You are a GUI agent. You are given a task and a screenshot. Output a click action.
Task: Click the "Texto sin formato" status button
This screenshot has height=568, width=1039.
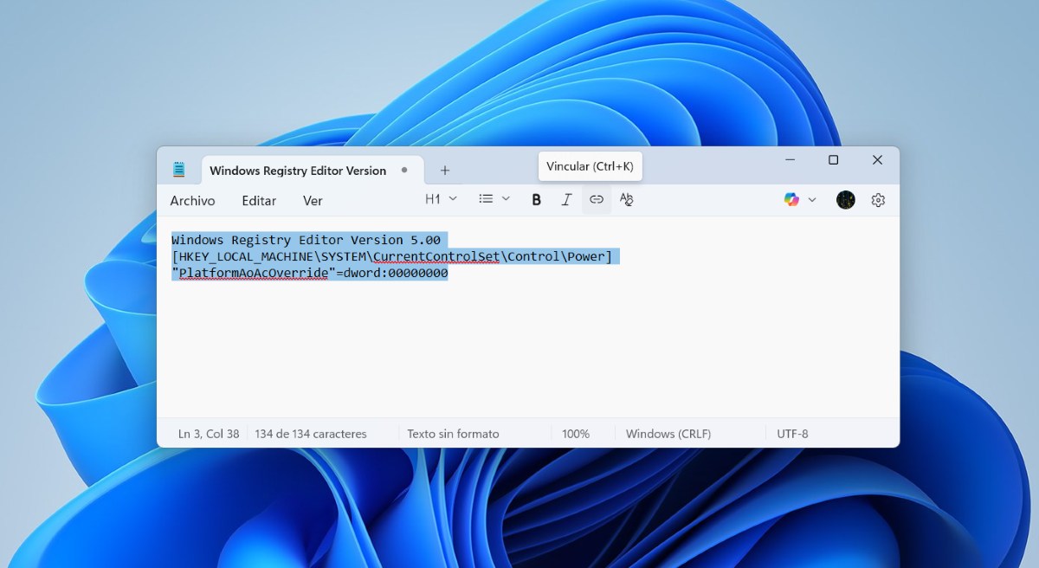453,434
